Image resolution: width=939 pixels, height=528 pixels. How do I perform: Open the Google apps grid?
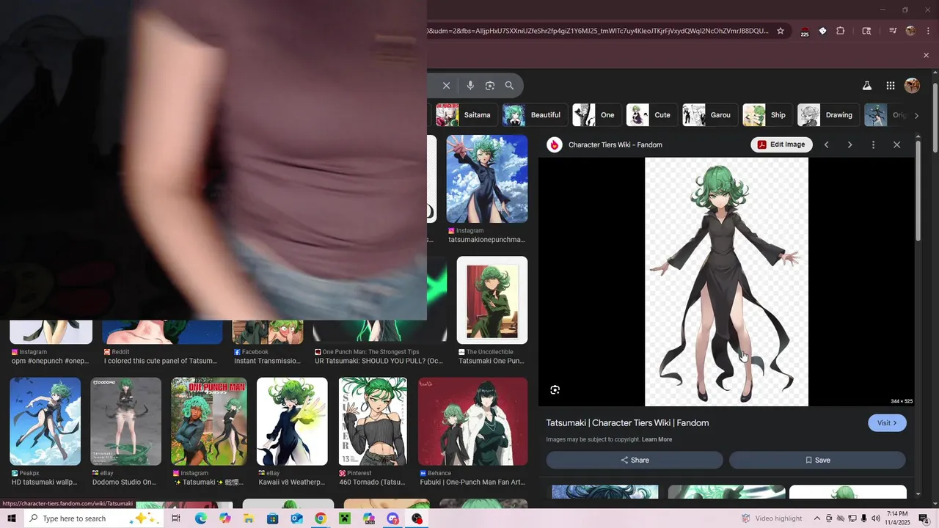(891, 85)
